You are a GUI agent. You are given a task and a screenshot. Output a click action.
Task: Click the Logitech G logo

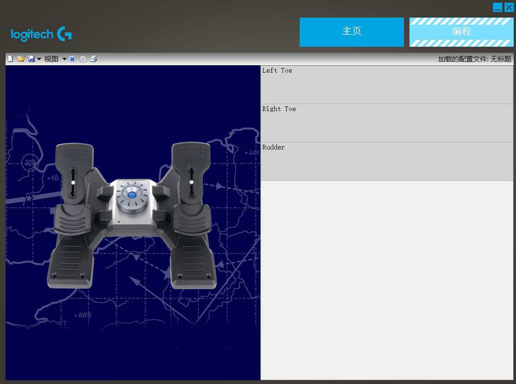41,34
